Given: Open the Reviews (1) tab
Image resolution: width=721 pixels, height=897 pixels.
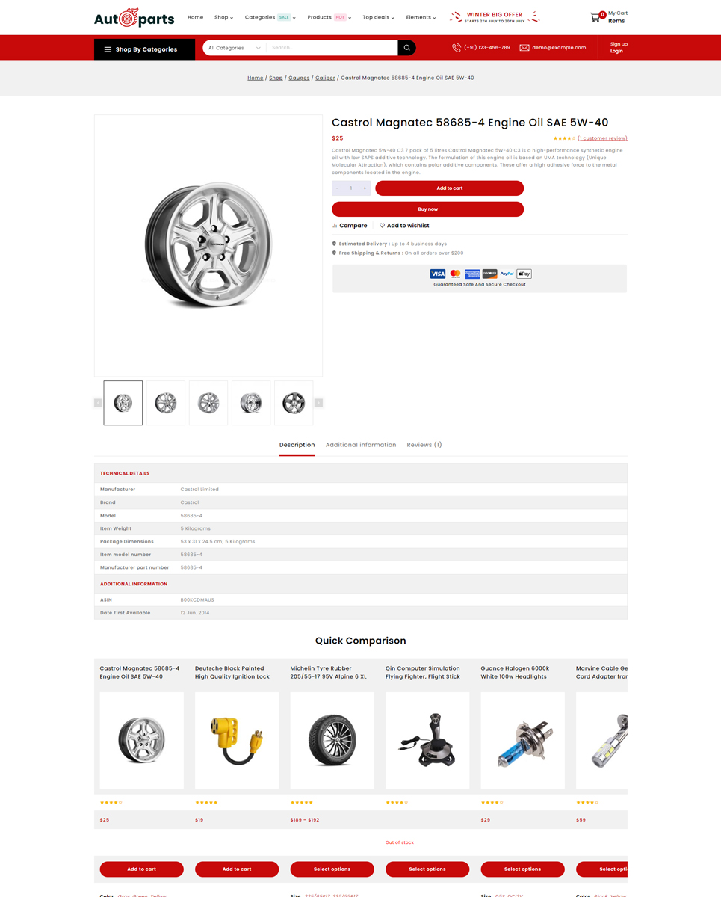Looking at the screenshot, I should click(424, 445).
